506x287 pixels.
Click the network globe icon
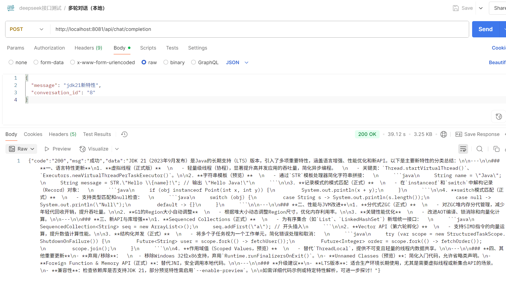[444, 134]
